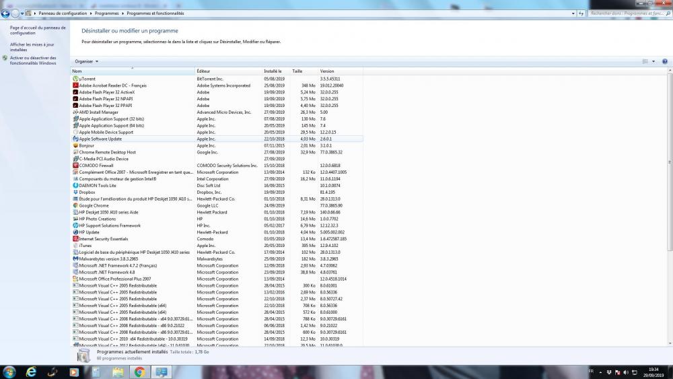Open Page d'accueil du panneau de configuration

tap(38, 30)
